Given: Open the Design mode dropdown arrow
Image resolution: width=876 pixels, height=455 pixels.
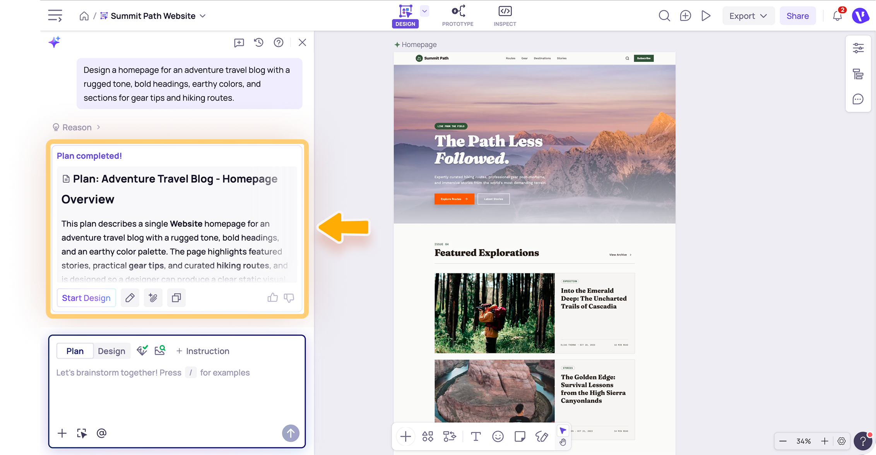Looking at the screenshot, I should [x=424, y=11].
